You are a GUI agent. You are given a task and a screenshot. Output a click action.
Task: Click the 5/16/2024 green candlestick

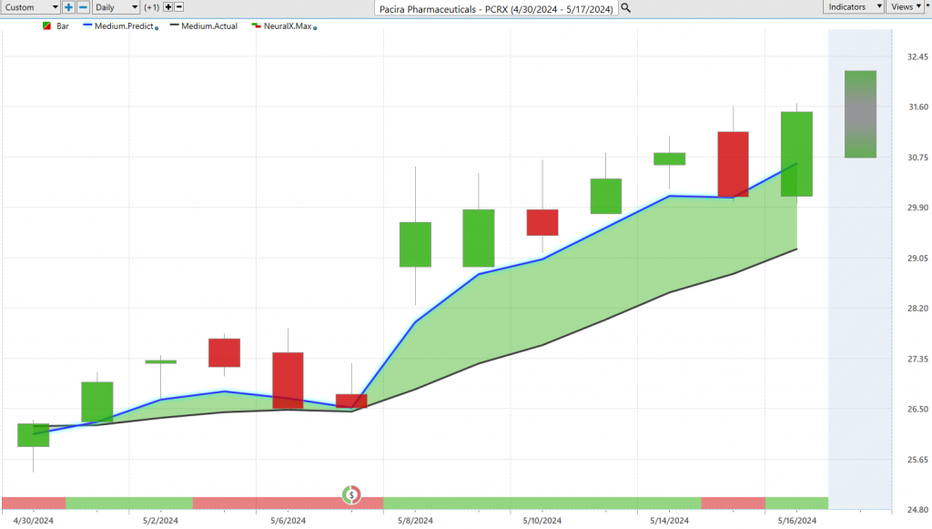(x=797, y=154)
